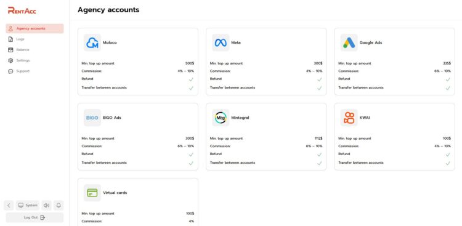This screenshot has width=462, height=226.
Task: Select the Meta card title
Action: point(236,42)
